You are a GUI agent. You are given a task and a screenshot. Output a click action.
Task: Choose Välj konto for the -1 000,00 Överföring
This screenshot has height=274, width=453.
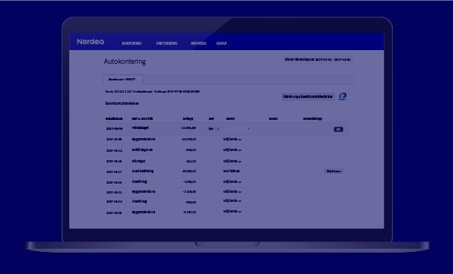pos(232,181)
